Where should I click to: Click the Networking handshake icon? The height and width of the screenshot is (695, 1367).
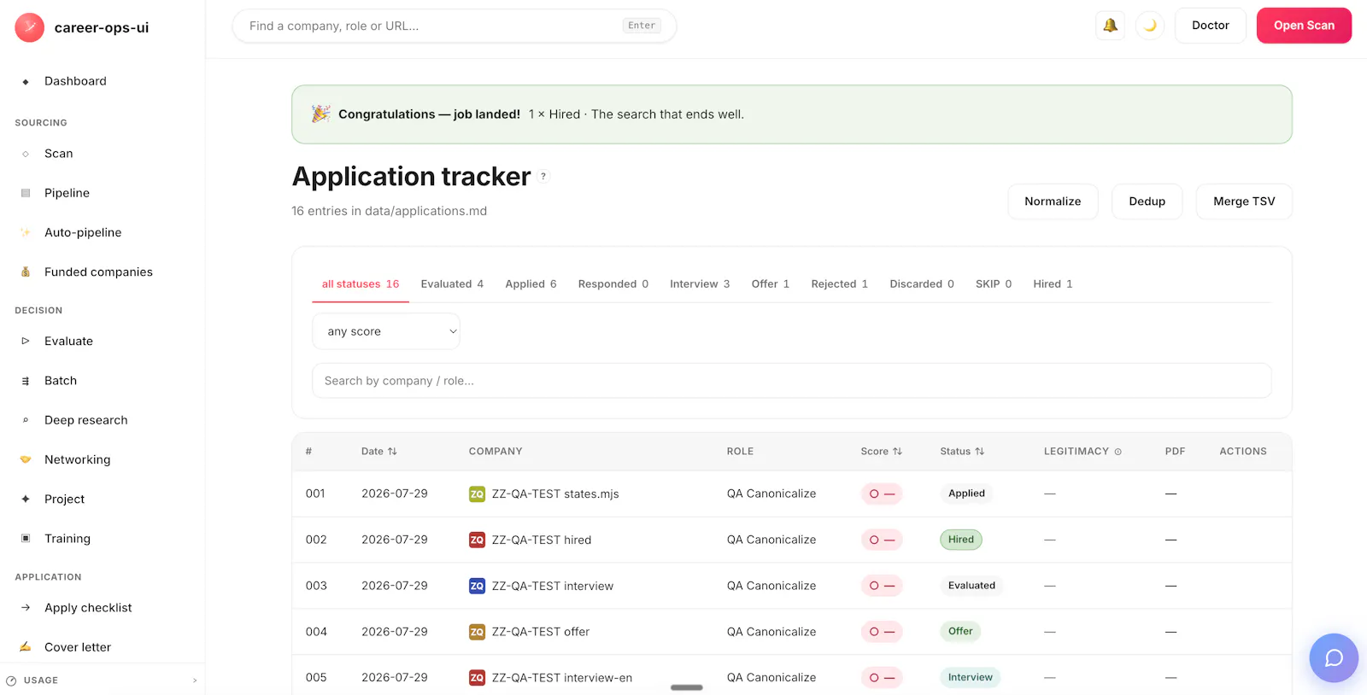pyautogui.click(x=26, y=459)
